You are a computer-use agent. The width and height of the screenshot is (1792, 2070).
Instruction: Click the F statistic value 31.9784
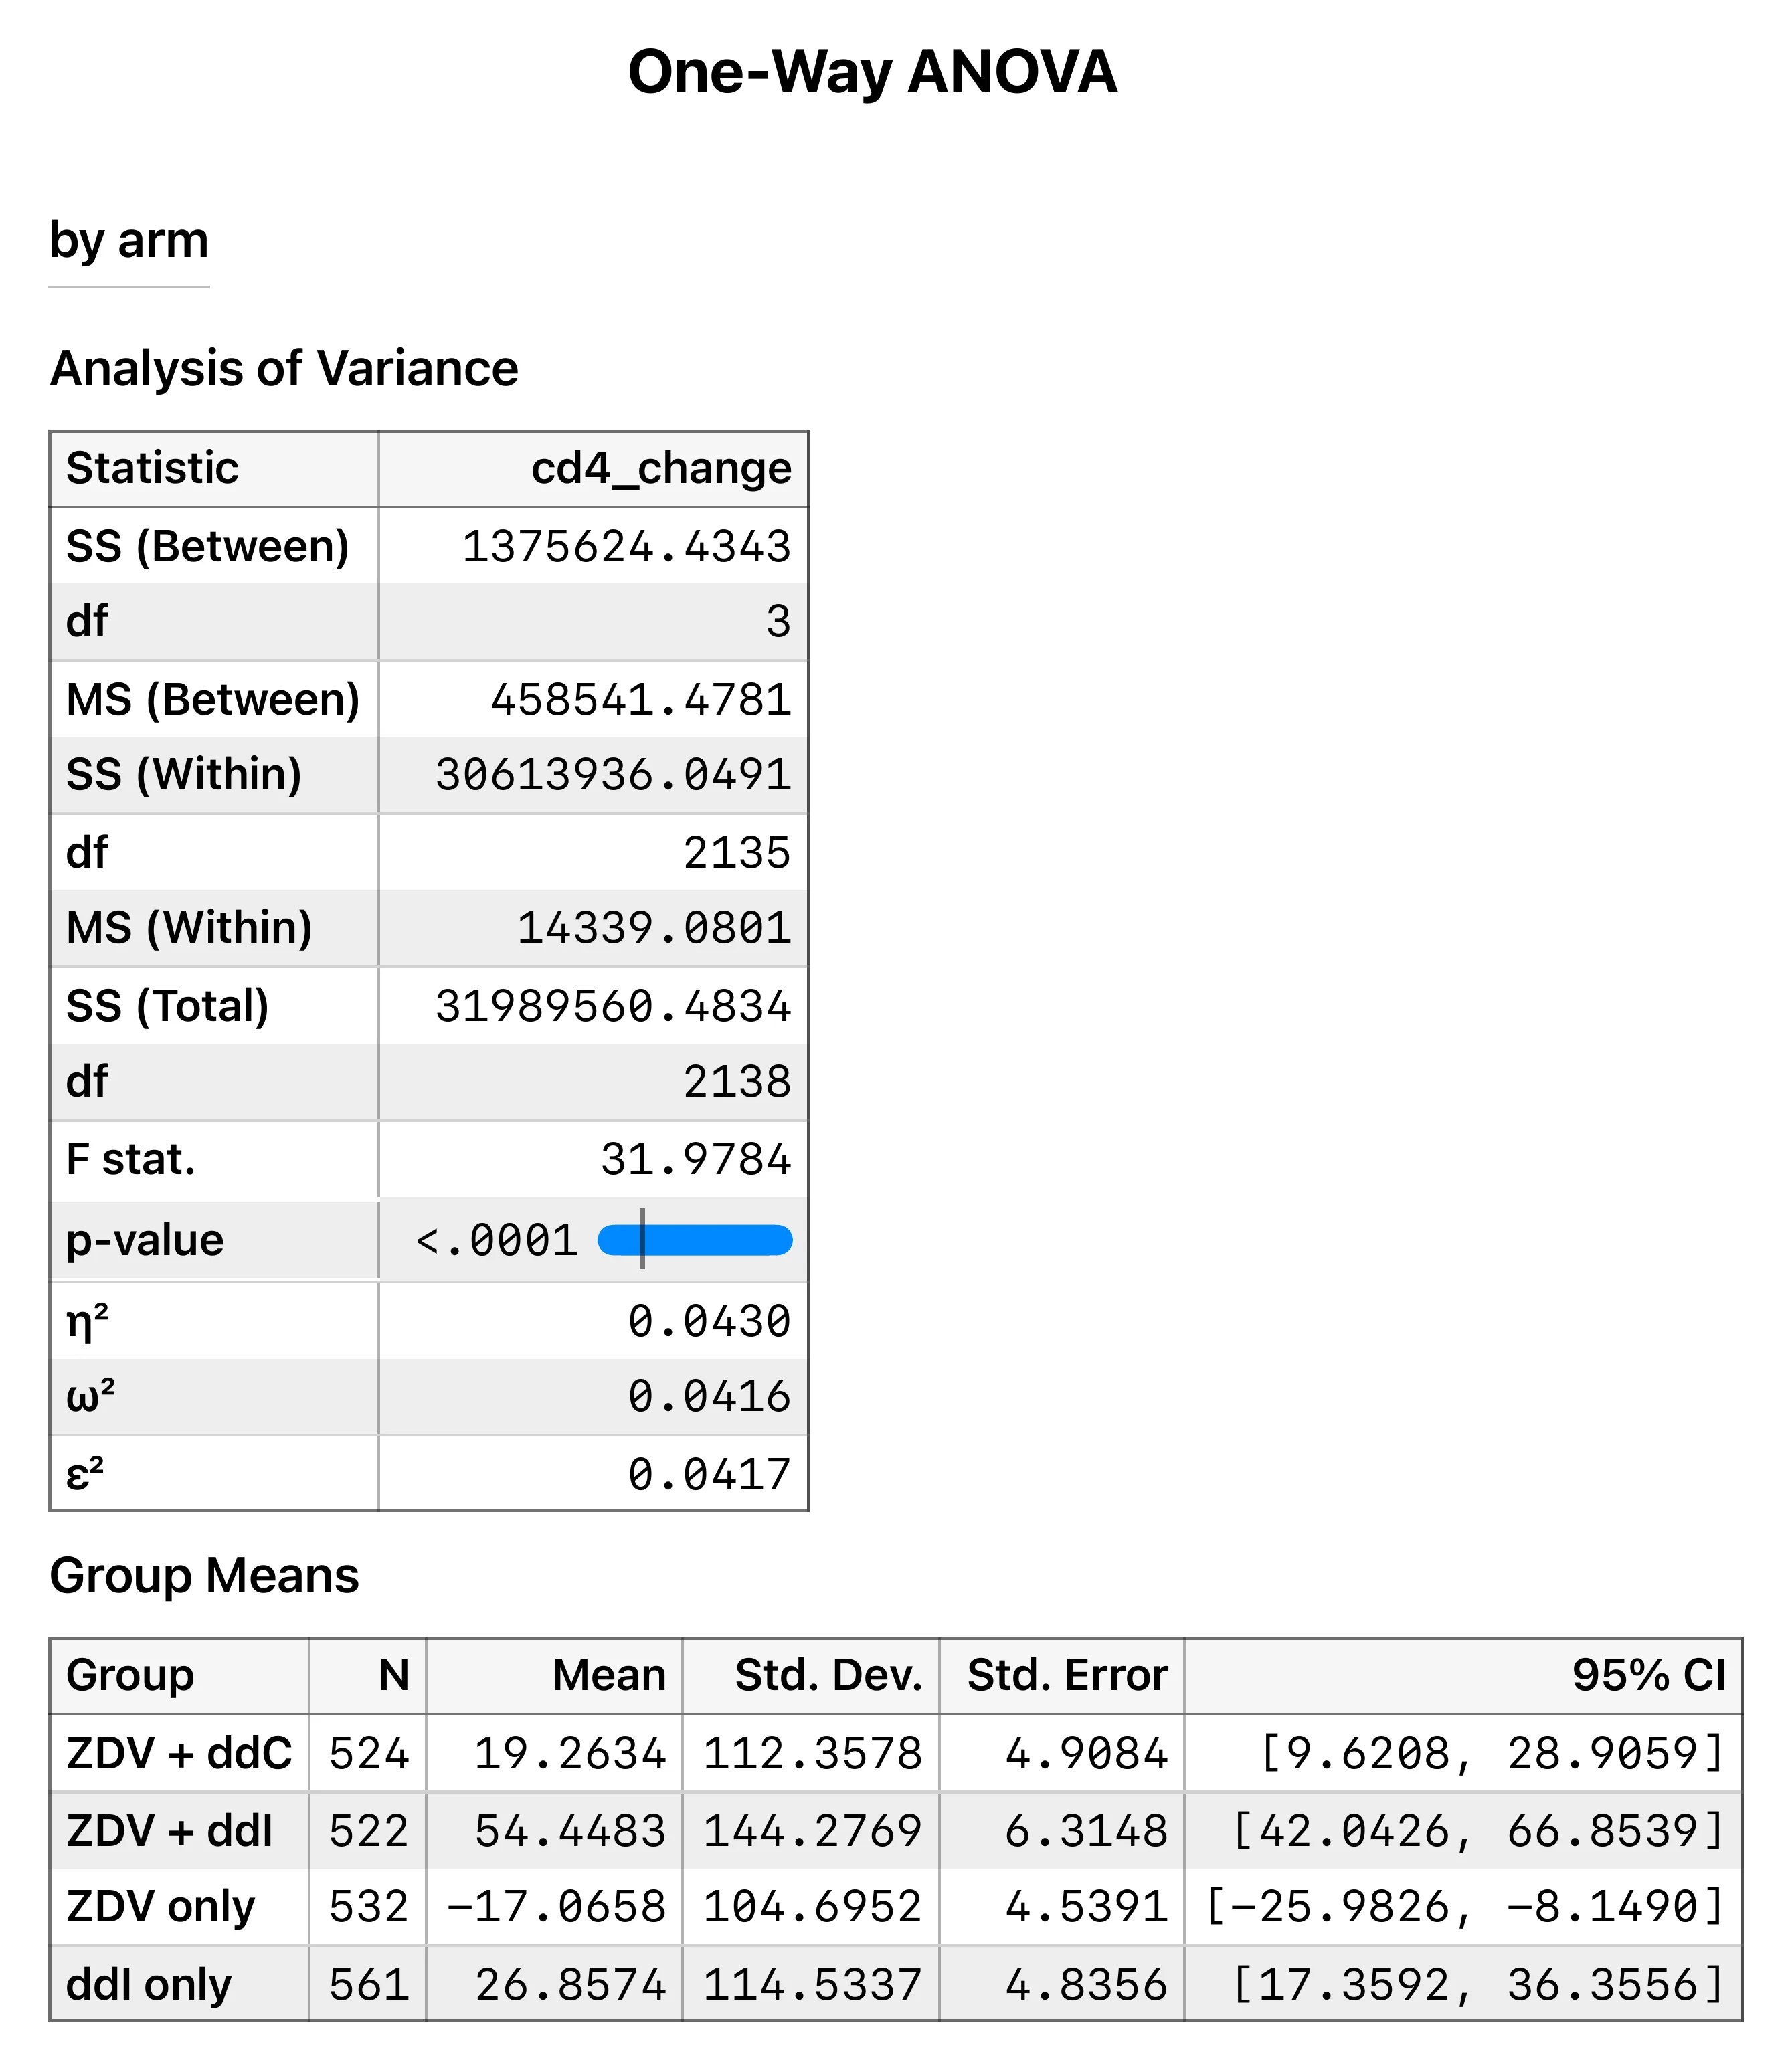696,1160
